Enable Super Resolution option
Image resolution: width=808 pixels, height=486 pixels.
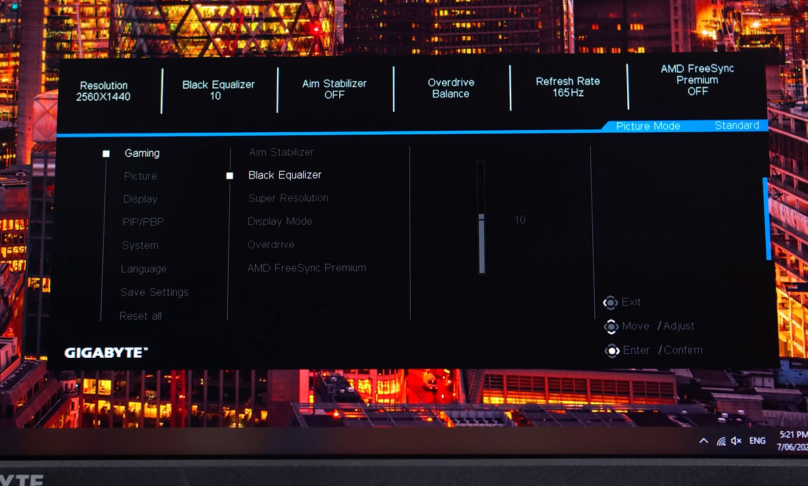288,198
